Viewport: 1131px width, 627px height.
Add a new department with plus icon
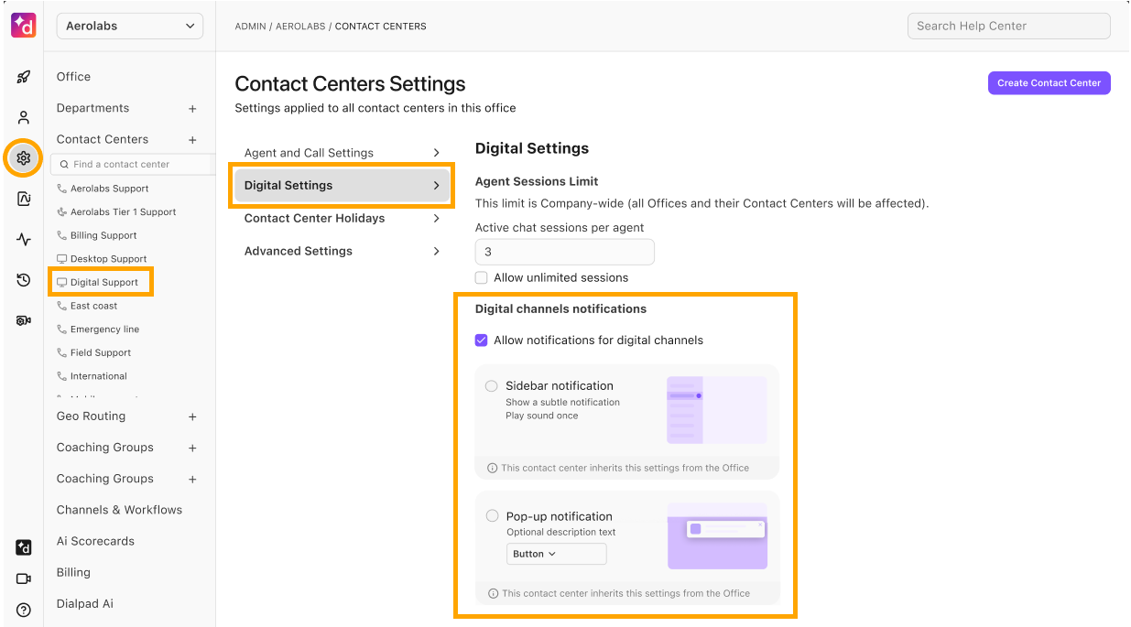(x=192, y=109)
